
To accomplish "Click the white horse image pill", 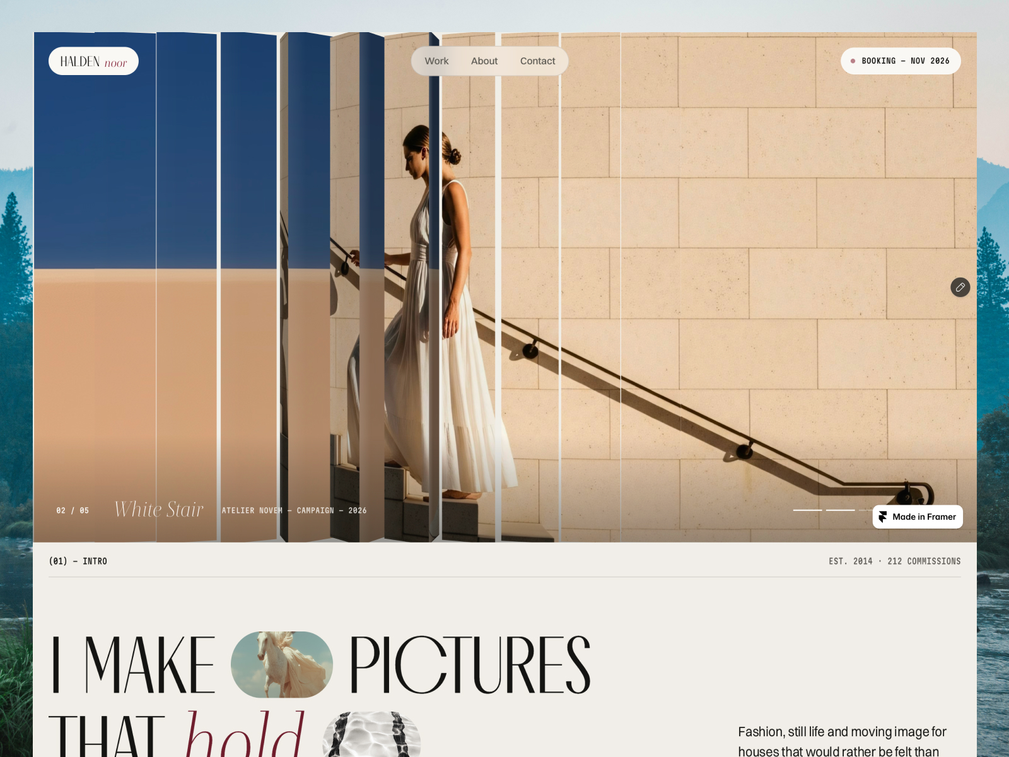I will [282, 664].
